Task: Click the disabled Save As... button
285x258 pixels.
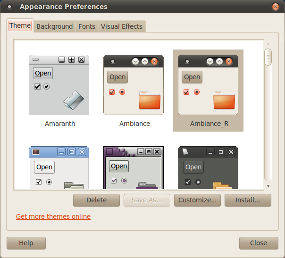Action: click(147, 200)
